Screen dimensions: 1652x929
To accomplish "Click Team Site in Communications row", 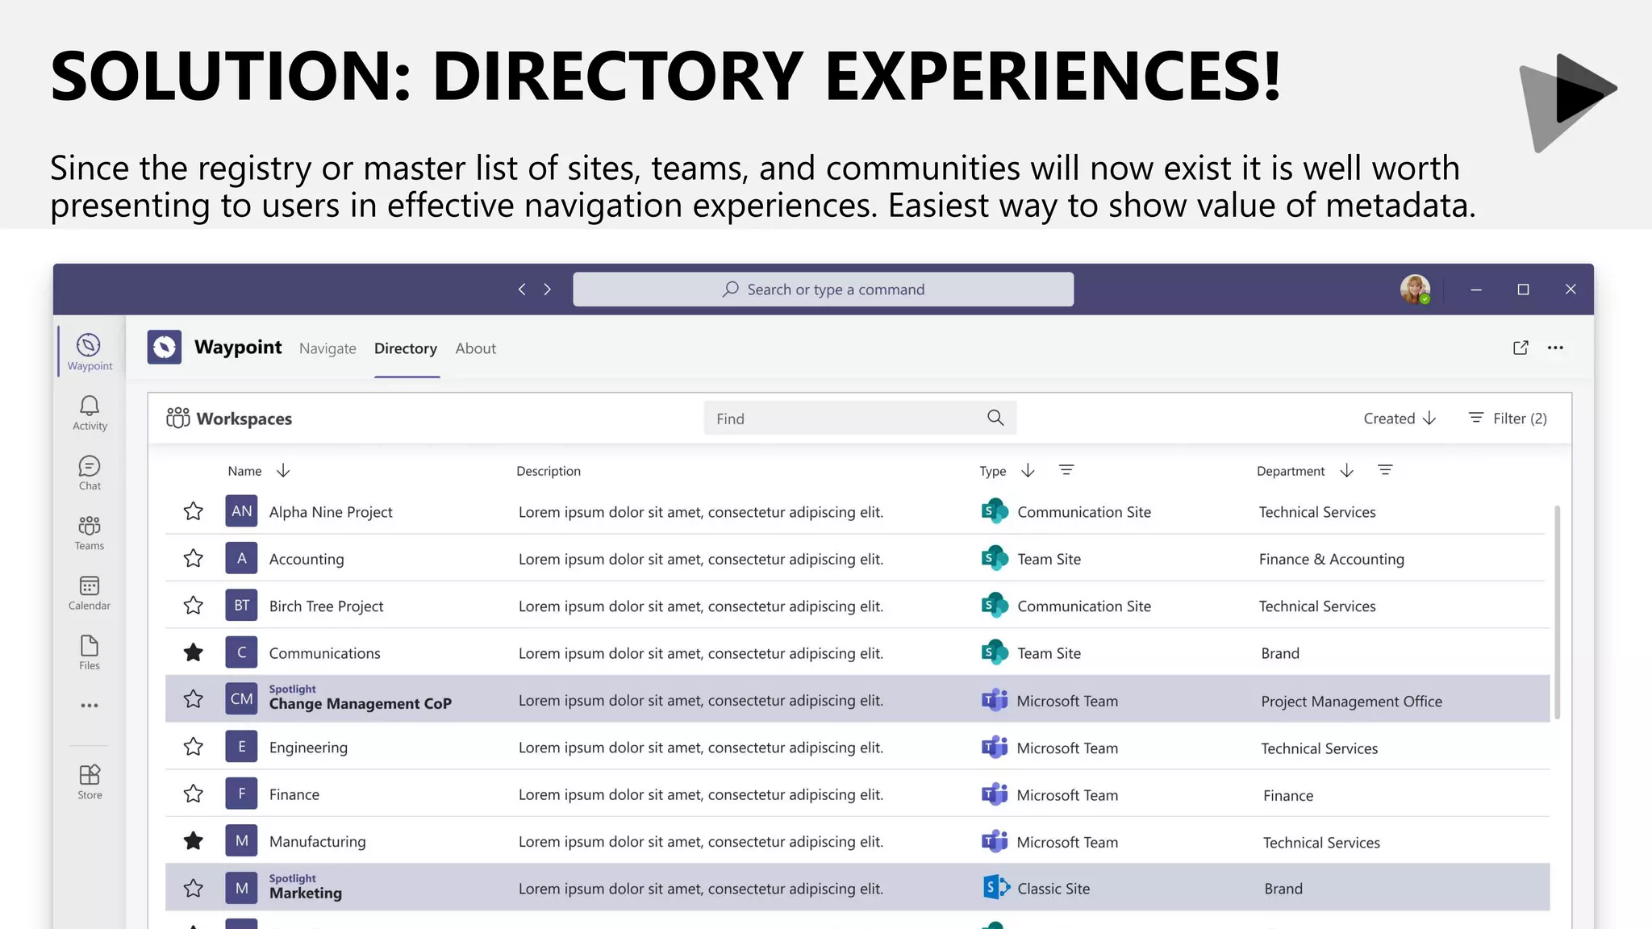I will click(1049, 653).
